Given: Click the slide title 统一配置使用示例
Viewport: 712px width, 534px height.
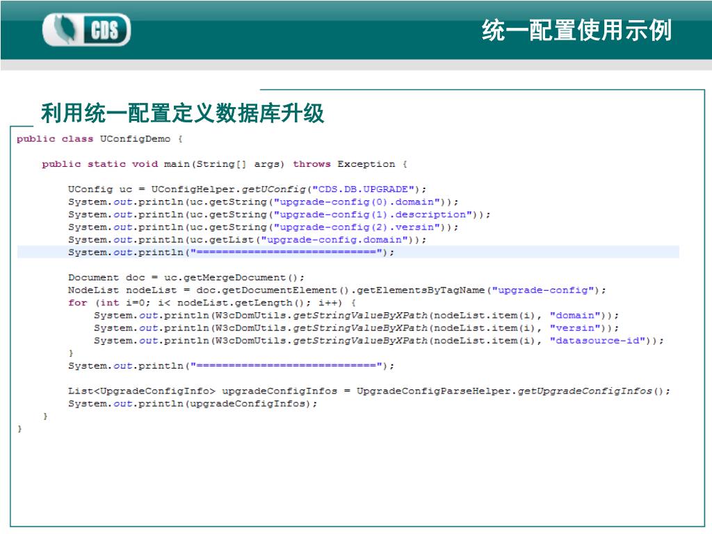Looking at the screenshot, I should (576, 31).
